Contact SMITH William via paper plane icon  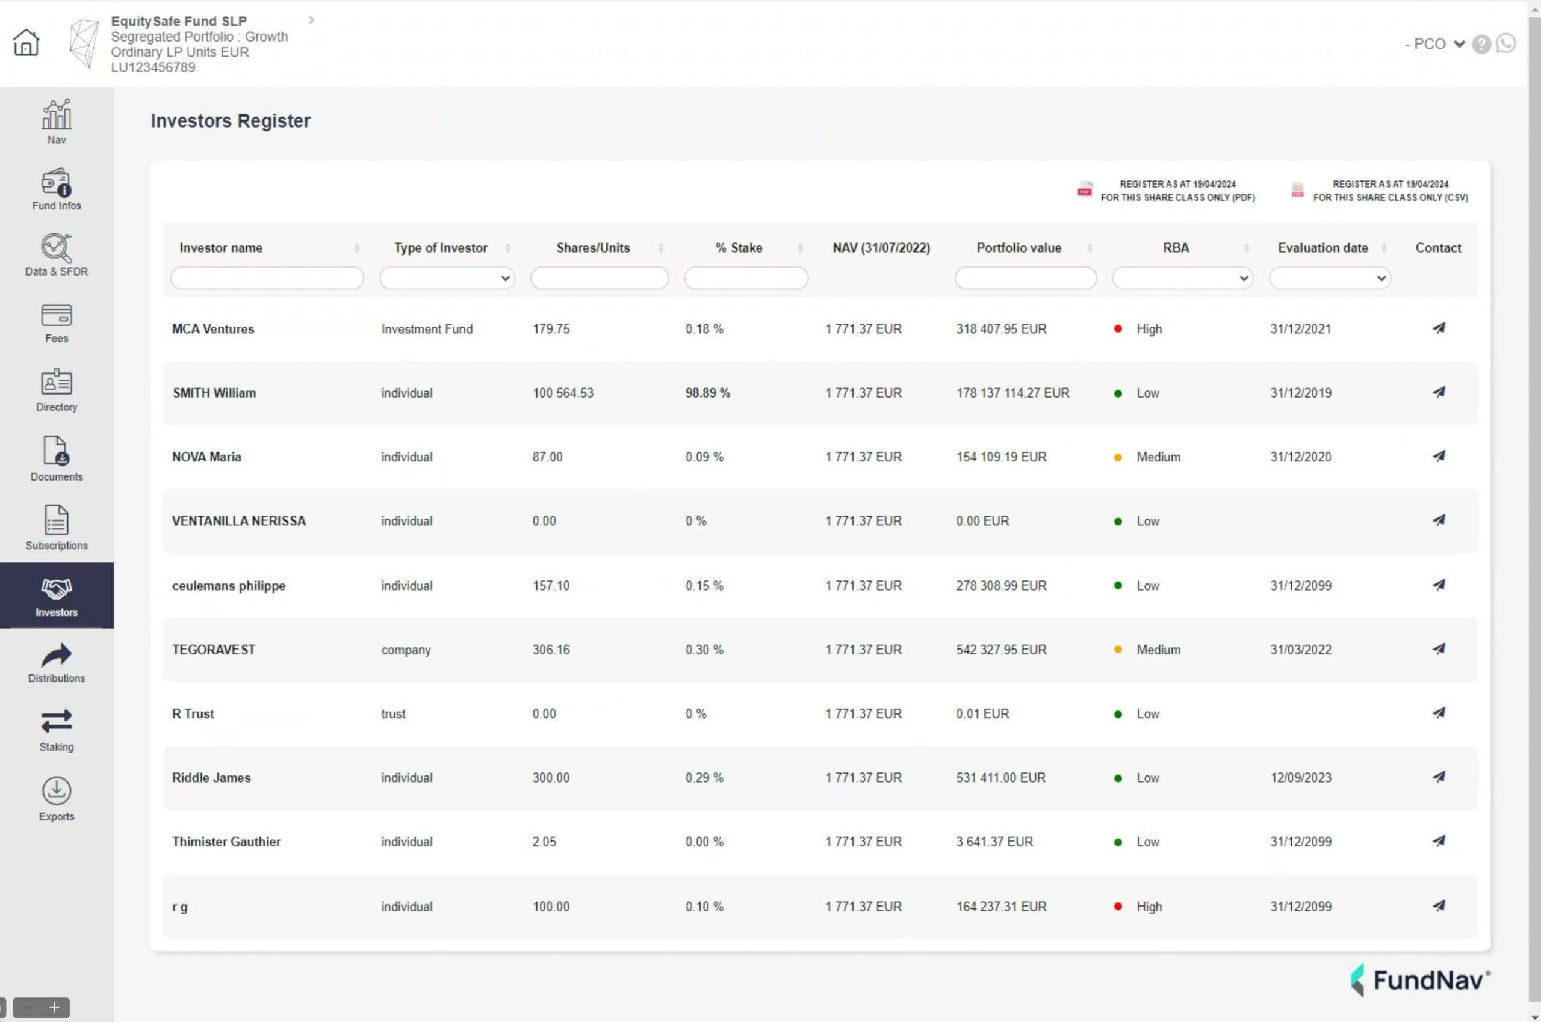click(1439, 392)
